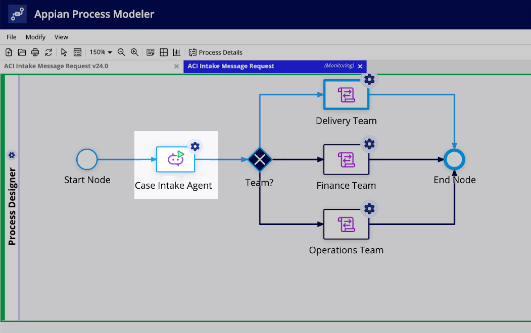Image resolution: width=531 pixels, height=333 pixels.
Task: Click the Team? gateway label
Action: (259, 183)
